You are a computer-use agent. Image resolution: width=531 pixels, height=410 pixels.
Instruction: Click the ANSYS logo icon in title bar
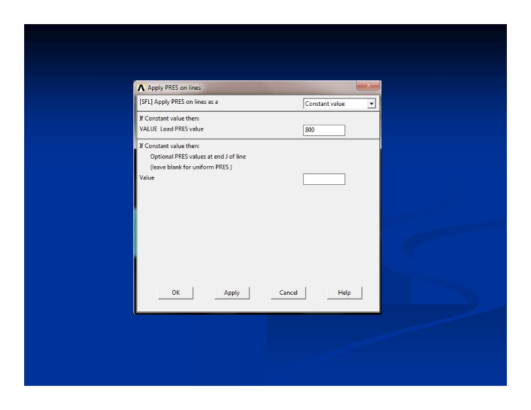[141, 87]
